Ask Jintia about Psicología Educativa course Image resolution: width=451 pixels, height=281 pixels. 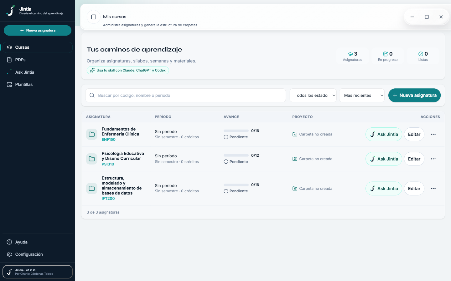384,159
